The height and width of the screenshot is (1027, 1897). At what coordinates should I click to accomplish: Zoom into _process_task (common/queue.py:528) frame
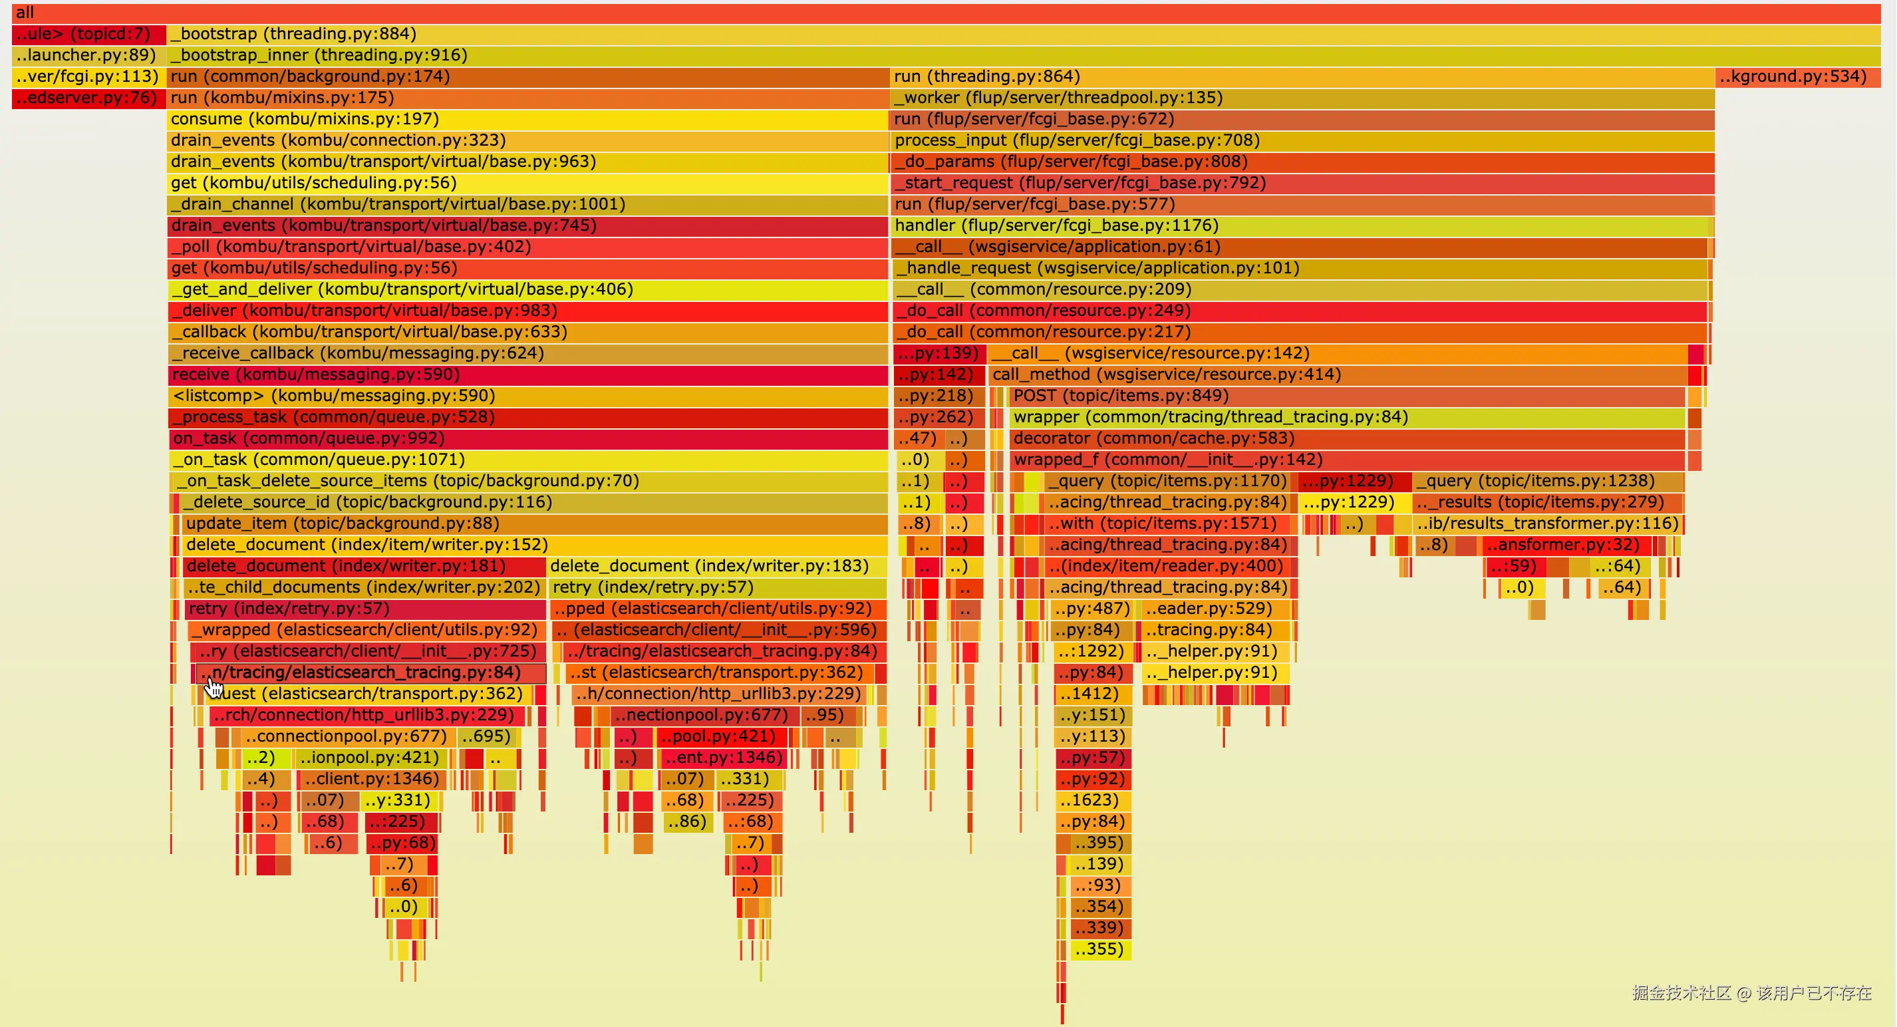[x=528, y=418]
